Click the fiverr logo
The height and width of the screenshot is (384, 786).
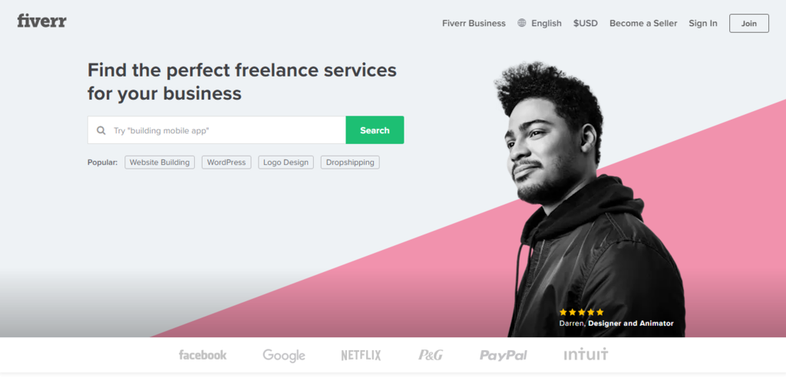pyautogui.click(x=41, y=21)
